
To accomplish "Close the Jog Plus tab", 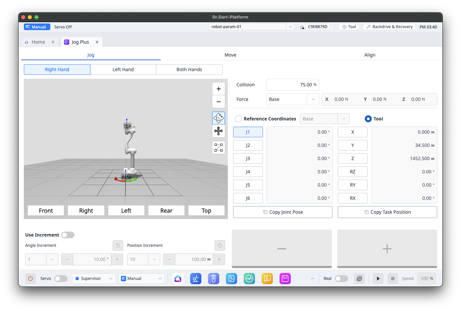I will click(97, 42).
